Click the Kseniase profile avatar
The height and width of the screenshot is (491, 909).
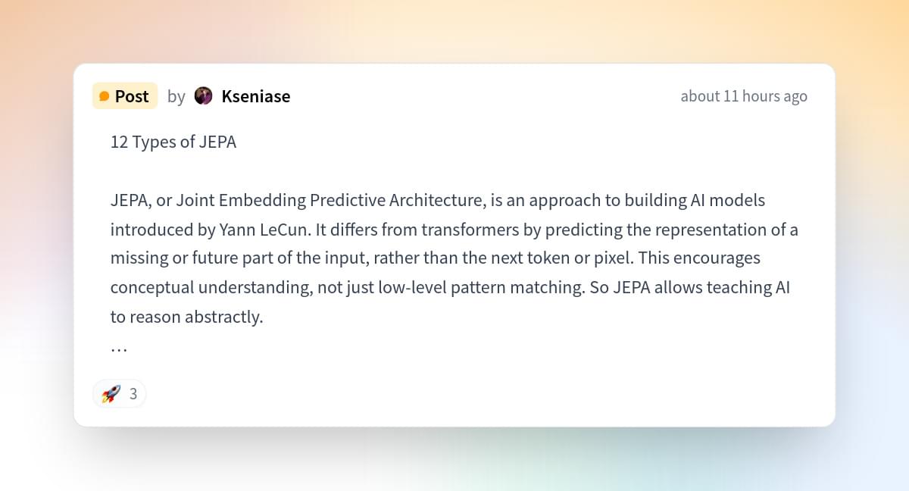(x=203, y=96)
